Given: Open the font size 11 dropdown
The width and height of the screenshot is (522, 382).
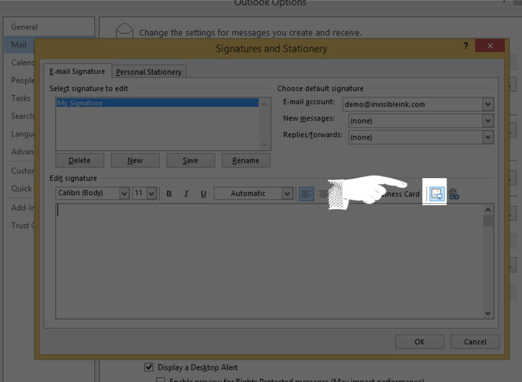Looking at the screenshot, I should click(152, 193).
